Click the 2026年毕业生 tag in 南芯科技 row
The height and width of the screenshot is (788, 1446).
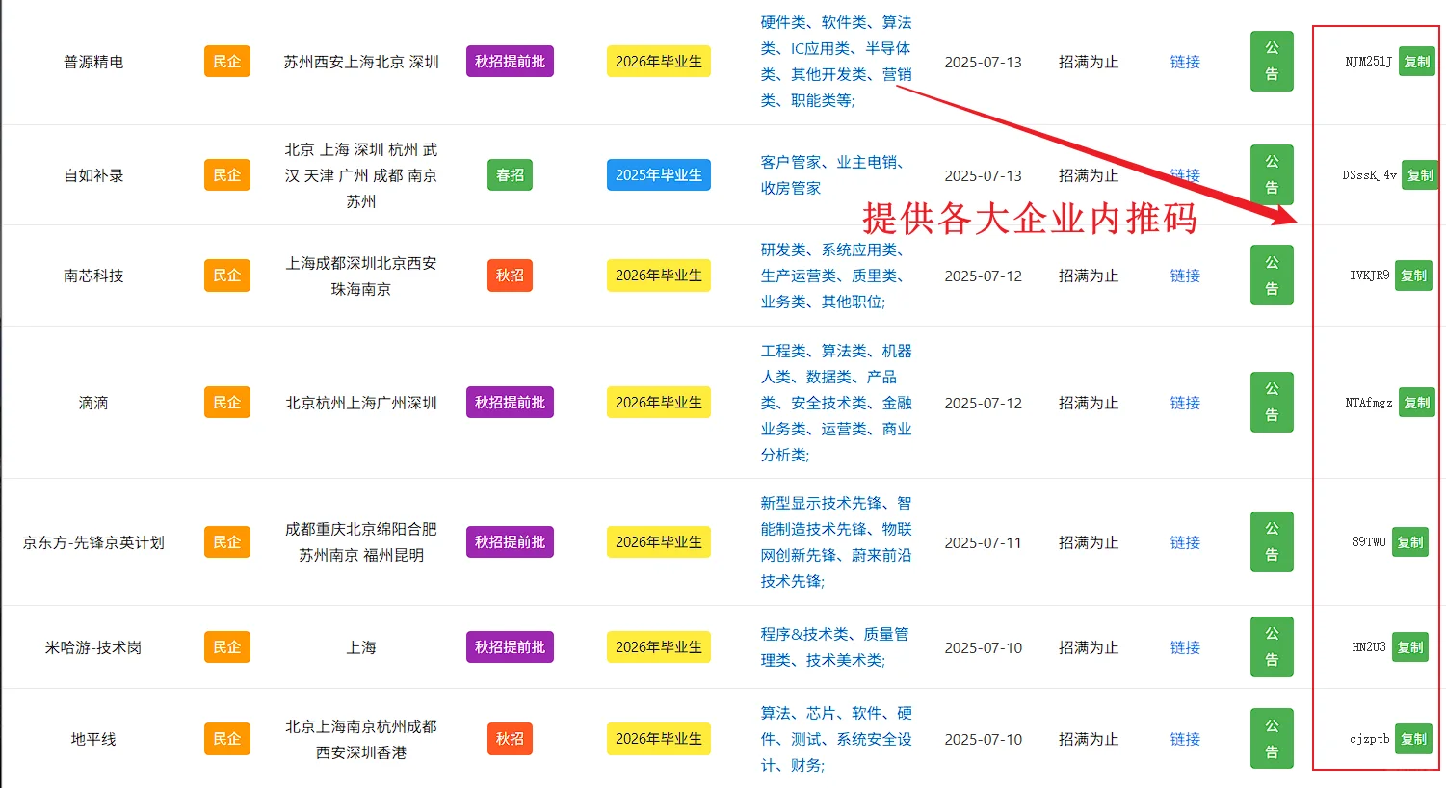(x=659, y=276)
